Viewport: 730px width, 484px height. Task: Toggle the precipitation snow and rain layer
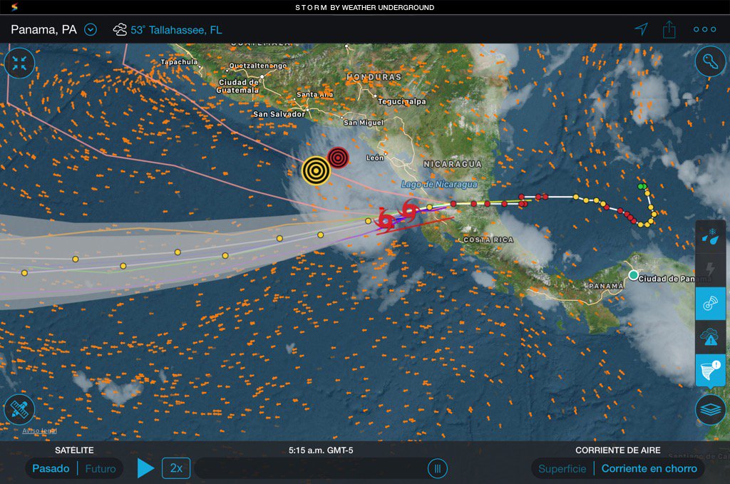coord(711,237)
